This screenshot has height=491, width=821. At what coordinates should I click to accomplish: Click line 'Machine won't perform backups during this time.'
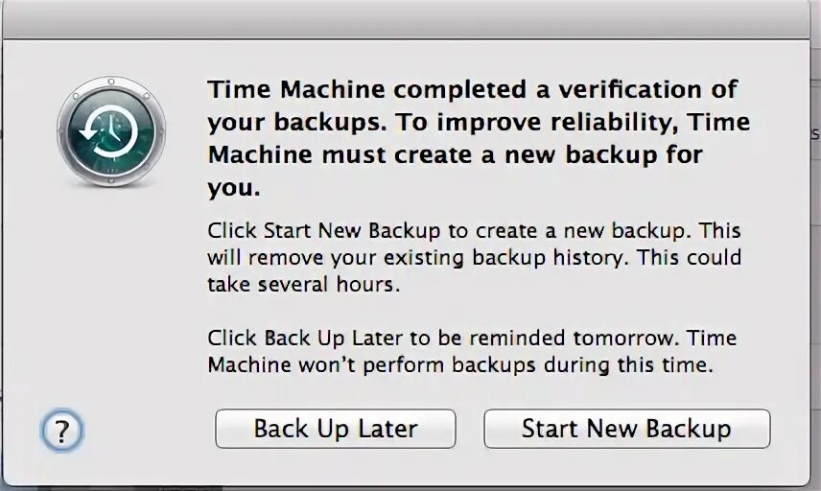coord(460,364)
